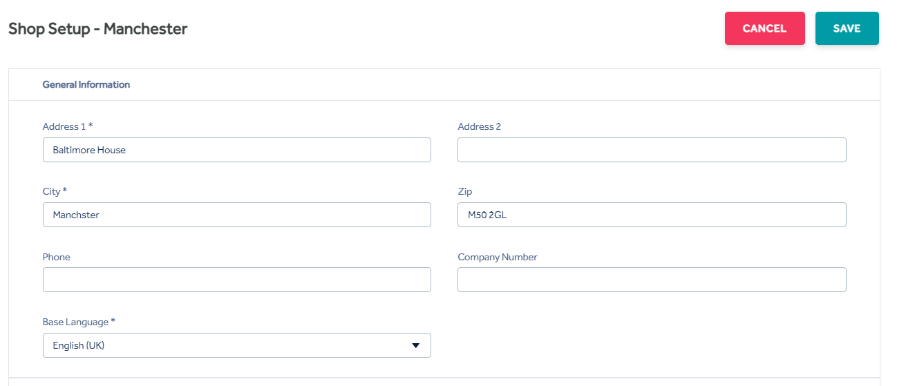Select the Zip field showing M50 2GL
This screenshot has width=906, height=386.
coord(652,215)
